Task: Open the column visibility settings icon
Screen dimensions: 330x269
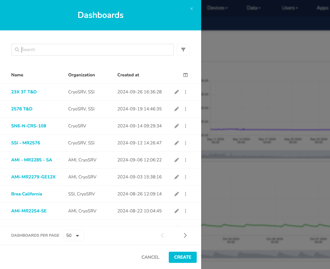Action: (x=186, y=75)
